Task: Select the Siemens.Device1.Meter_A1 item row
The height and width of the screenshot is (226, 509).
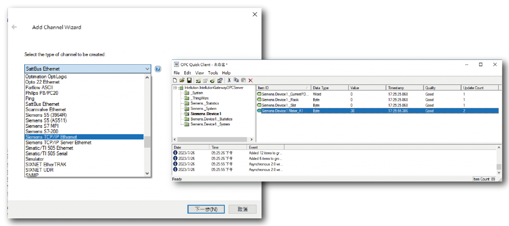Action: (282, 111)
